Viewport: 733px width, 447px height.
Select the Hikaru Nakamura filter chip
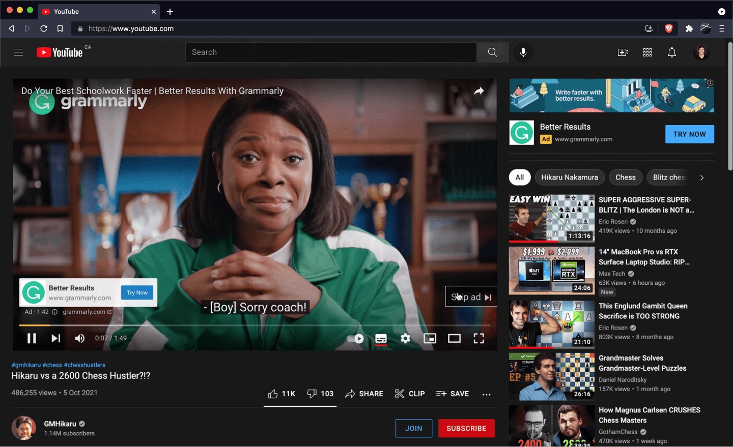[x=570, y=177]
